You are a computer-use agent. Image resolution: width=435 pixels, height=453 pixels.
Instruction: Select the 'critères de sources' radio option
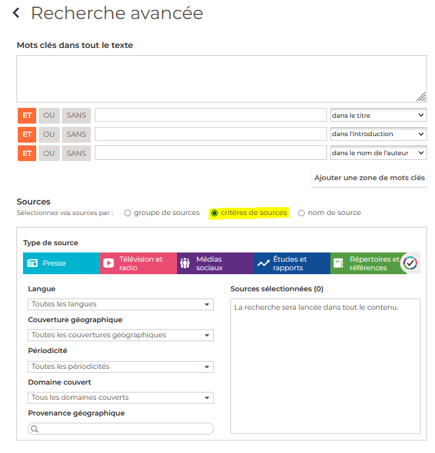[x=215, y=213]
